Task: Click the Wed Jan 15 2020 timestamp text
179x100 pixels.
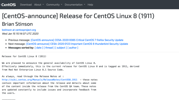Action: click(20, 34)
